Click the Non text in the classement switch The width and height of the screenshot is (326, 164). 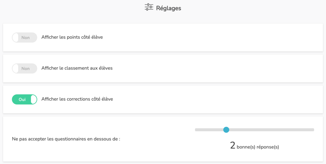[25, 68]
